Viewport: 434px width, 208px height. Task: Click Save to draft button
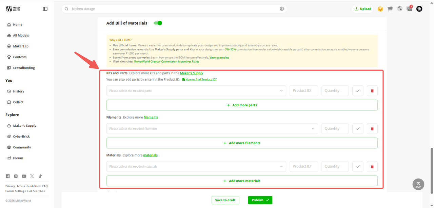tap(225, 200)
